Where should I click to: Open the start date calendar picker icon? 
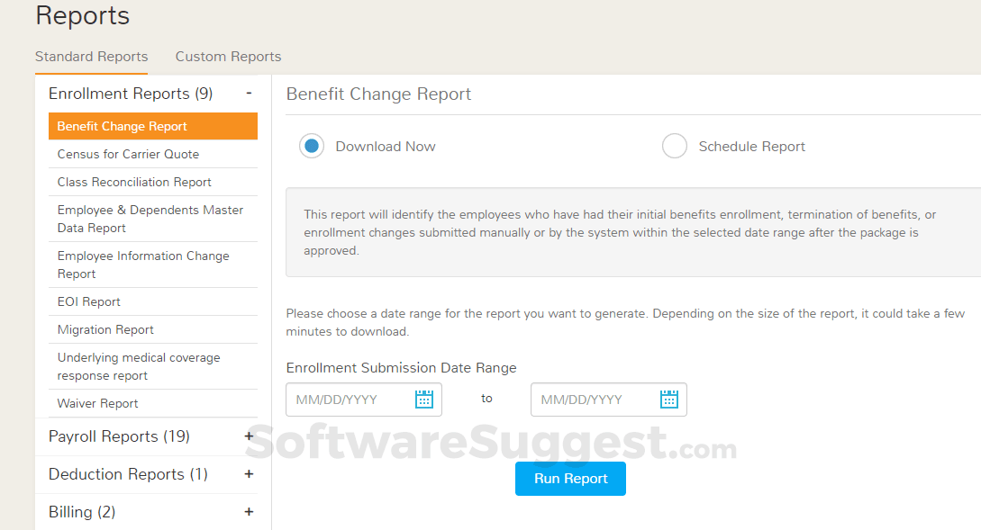[x=424, y=400]
